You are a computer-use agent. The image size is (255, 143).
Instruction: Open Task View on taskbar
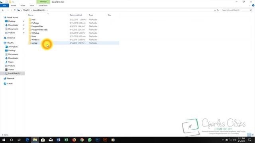coord(19,140)
